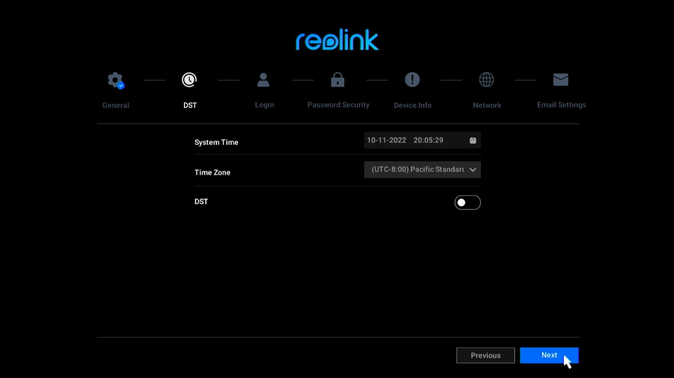Select the Email Settings envelope icon

coord(561,79)
